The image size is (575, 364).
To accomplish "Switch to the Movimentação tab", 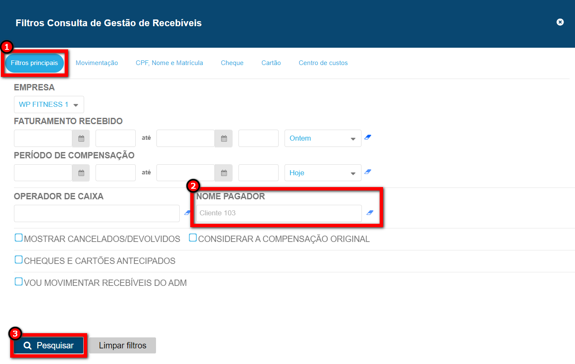I will pyautogui.click(x=97, y=63).
